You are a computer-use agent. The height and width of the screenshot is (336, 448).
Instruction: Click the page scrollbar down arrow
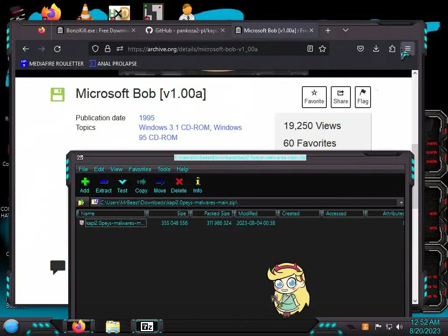(415, 301)
